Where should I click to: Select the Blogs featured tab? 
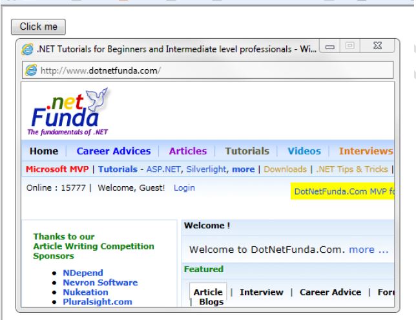point(211,302)
